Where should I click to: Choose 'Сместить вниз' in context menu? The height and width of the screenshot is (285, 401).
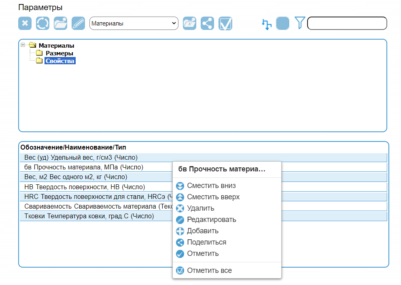(211, 186)
